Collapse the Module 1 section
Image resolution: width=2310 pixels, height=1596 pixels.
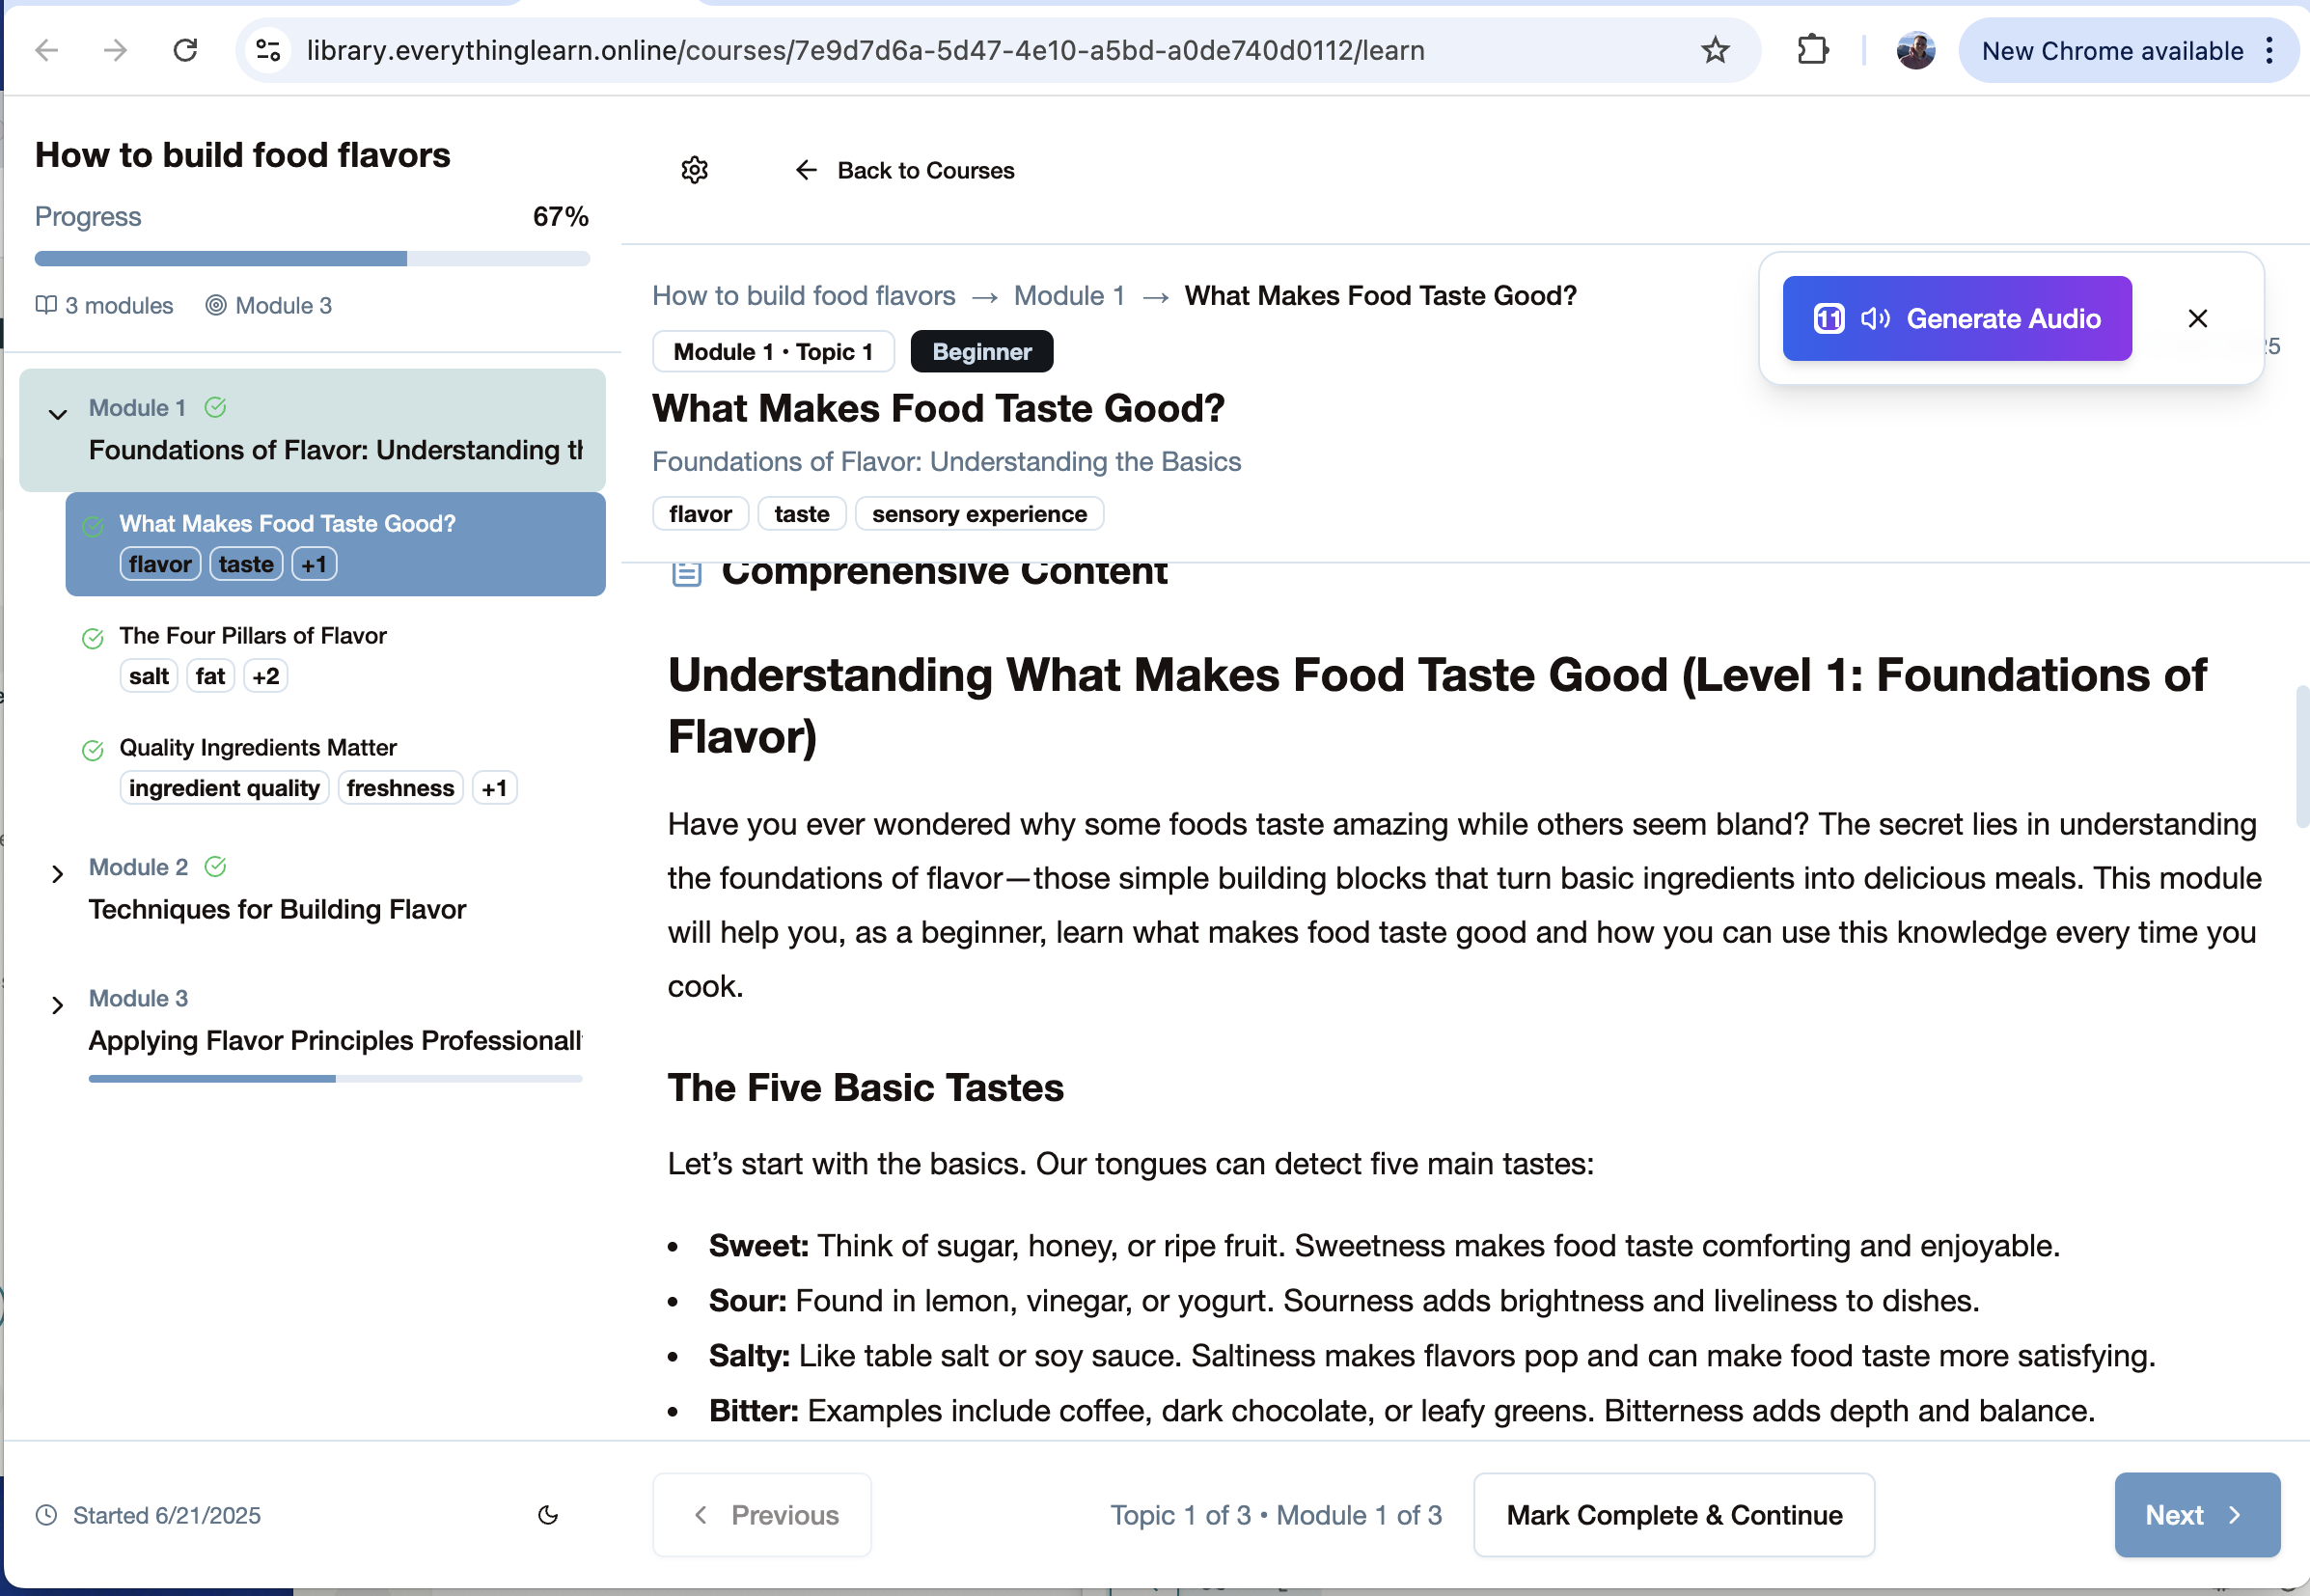point(58,414)
